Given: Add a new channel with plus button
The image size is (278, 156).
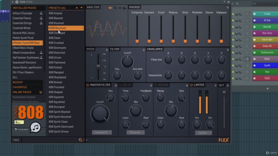Looking at the screenshot, I should tap(268, 88).
